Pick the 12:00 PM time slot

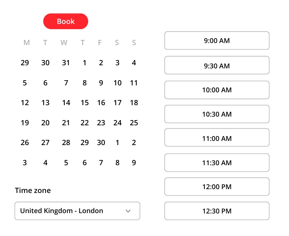point(217,187)
